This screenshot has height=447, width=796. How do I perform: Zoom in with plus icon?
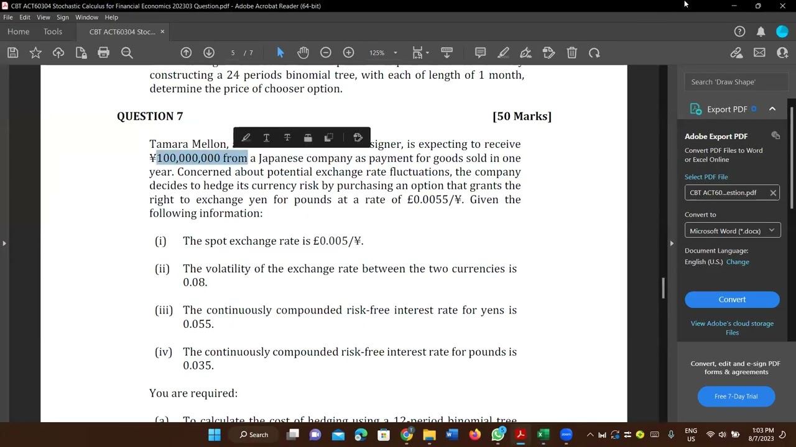click(x=348, y=53)
